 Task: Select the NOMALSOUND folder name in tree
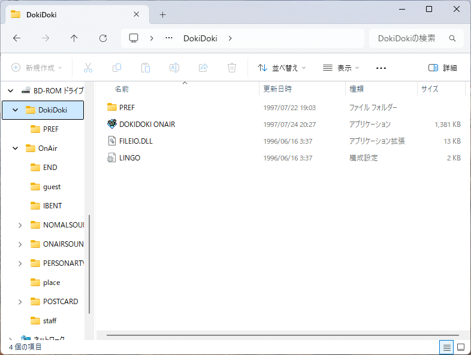pos(64,225)
